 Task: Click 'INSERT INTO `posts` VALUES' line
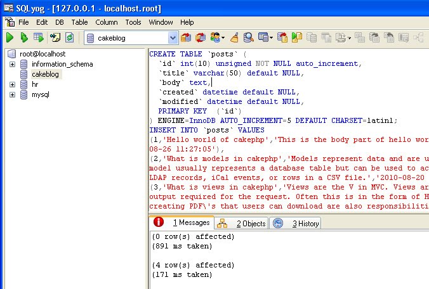click(x=207, y=130)
